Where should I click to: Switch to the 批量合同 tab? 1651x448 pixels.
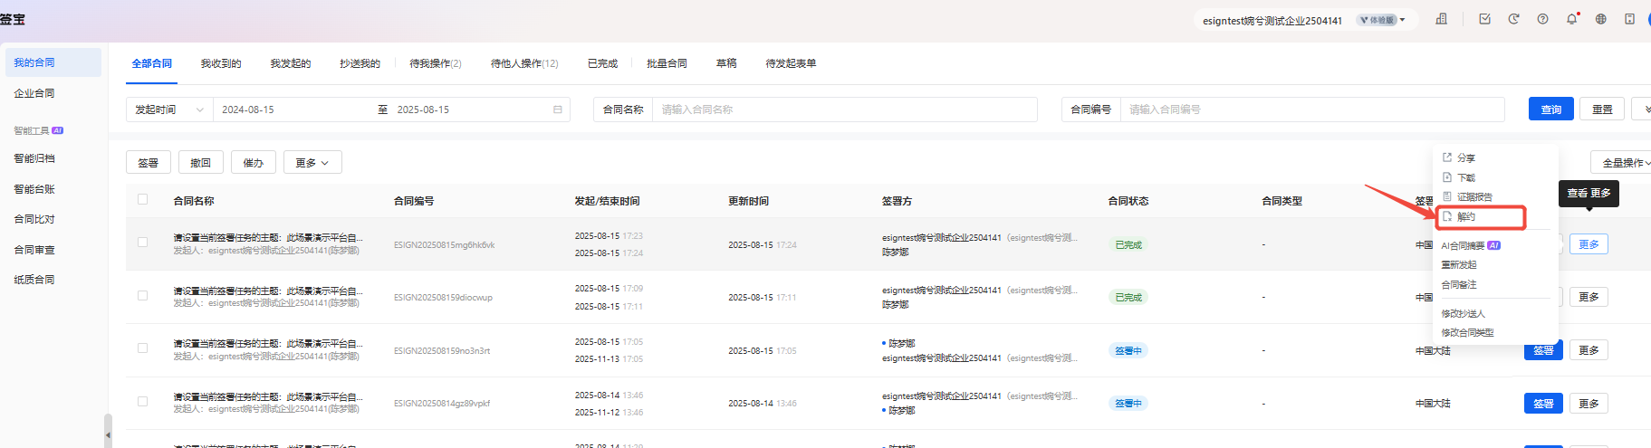click(667, 63)
